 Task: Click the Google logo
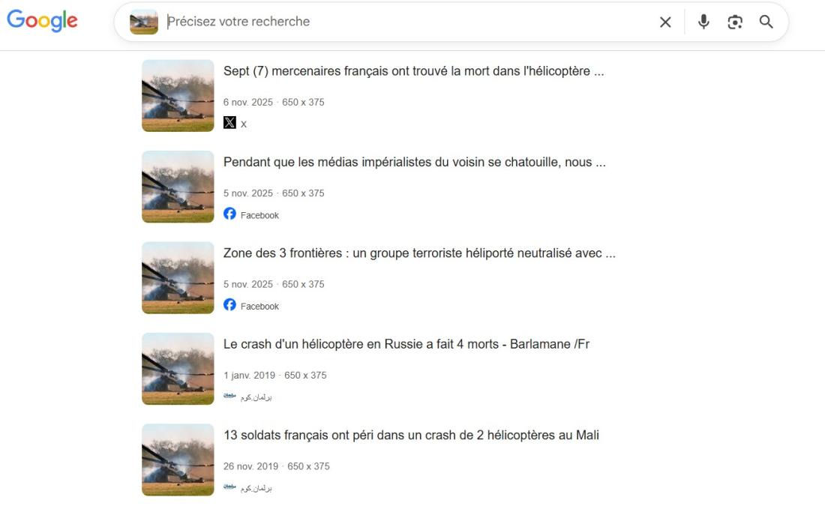[x=42, y=21]
